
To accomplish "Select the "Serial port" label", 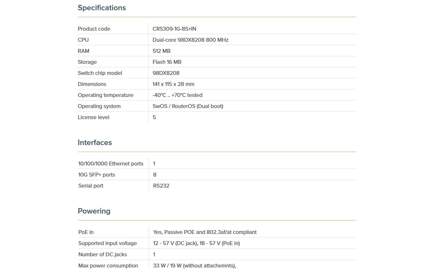I will coord(91,186).
